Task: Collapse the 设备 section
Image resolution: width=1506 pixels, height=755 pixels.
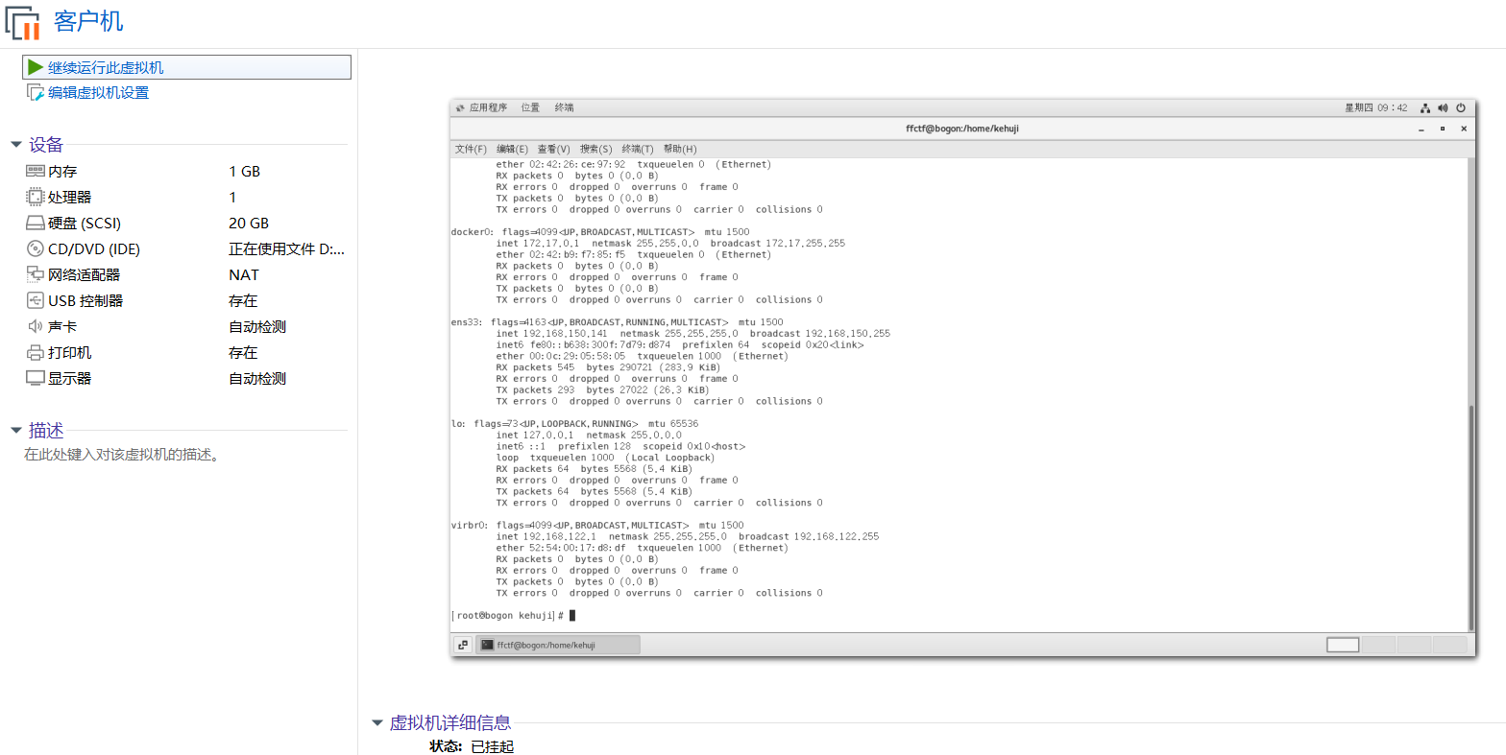Action: (15, 145)
